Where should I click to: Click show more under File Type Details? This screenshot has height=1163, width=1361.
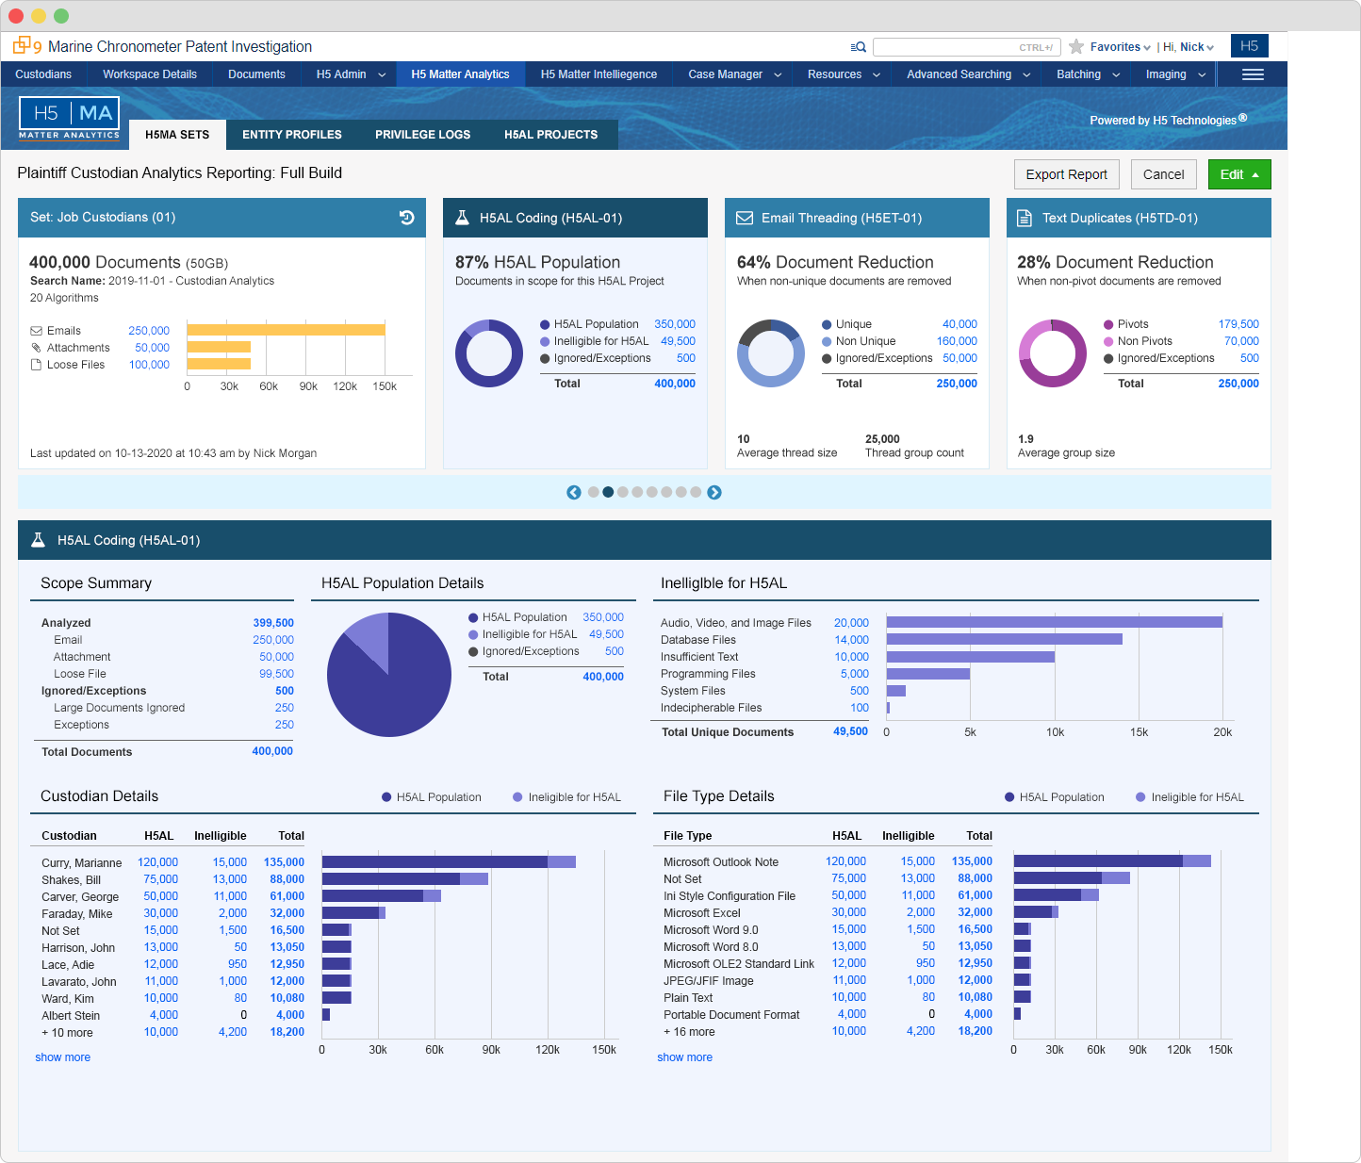click(x=685, y=1057)
